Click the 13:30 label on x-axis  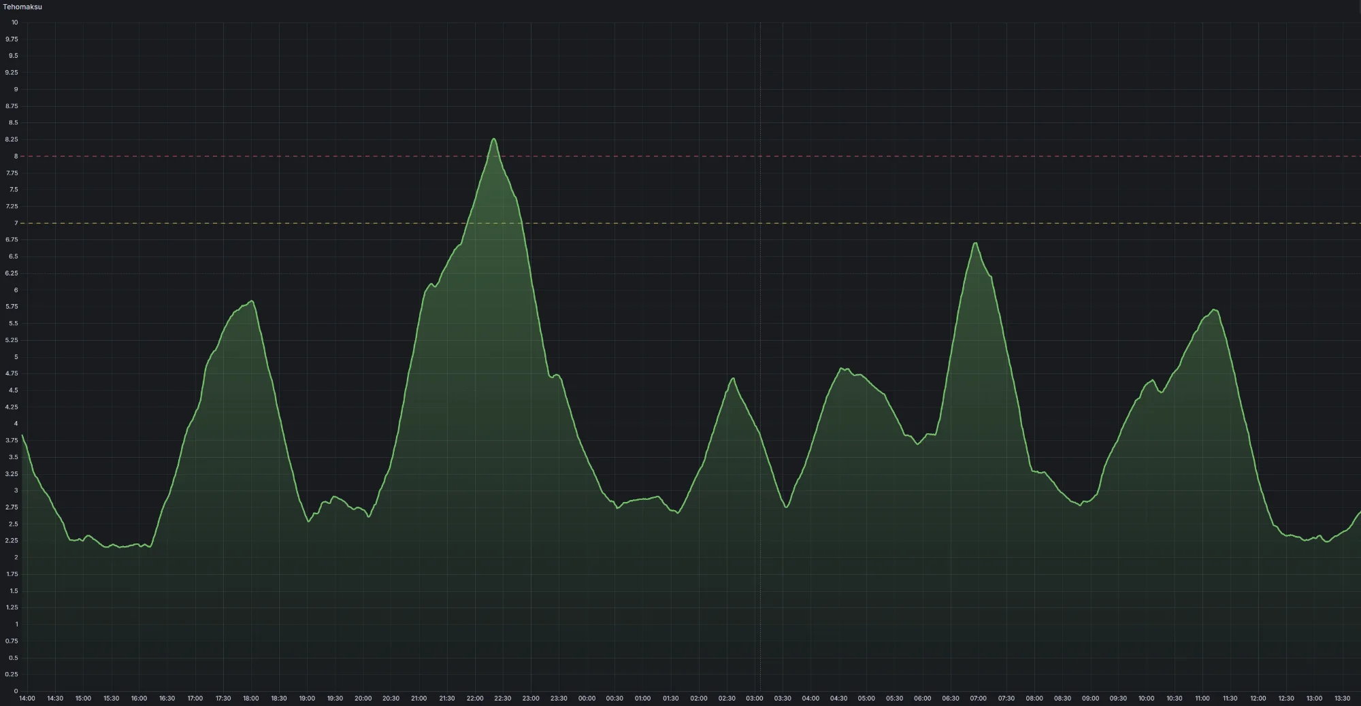pyautogui.click(x=1342, y=699)
